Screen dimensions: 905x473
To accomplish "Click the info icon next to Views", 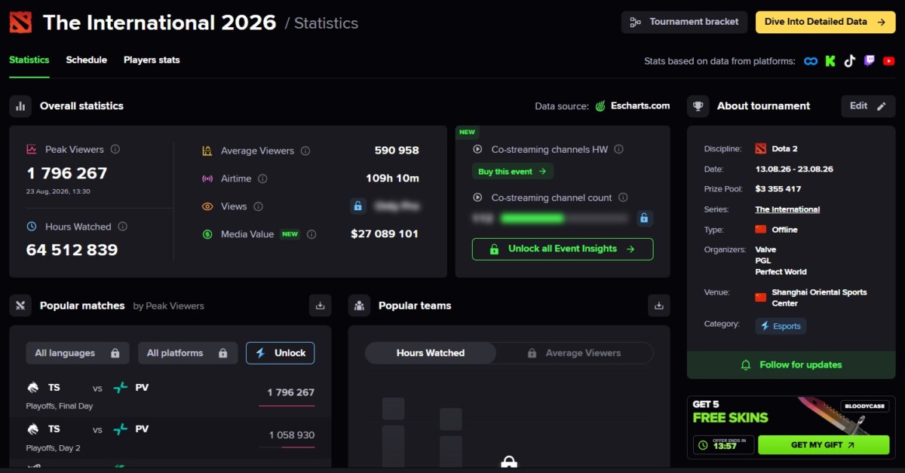I will pyautogui.click(x=258, y=206).
